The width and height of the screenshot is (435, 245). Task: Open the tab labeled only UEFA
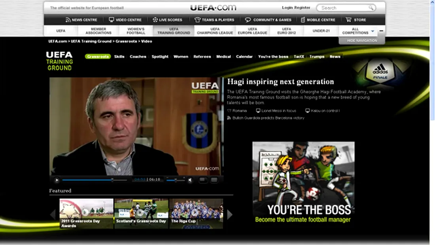coord(61,31)
